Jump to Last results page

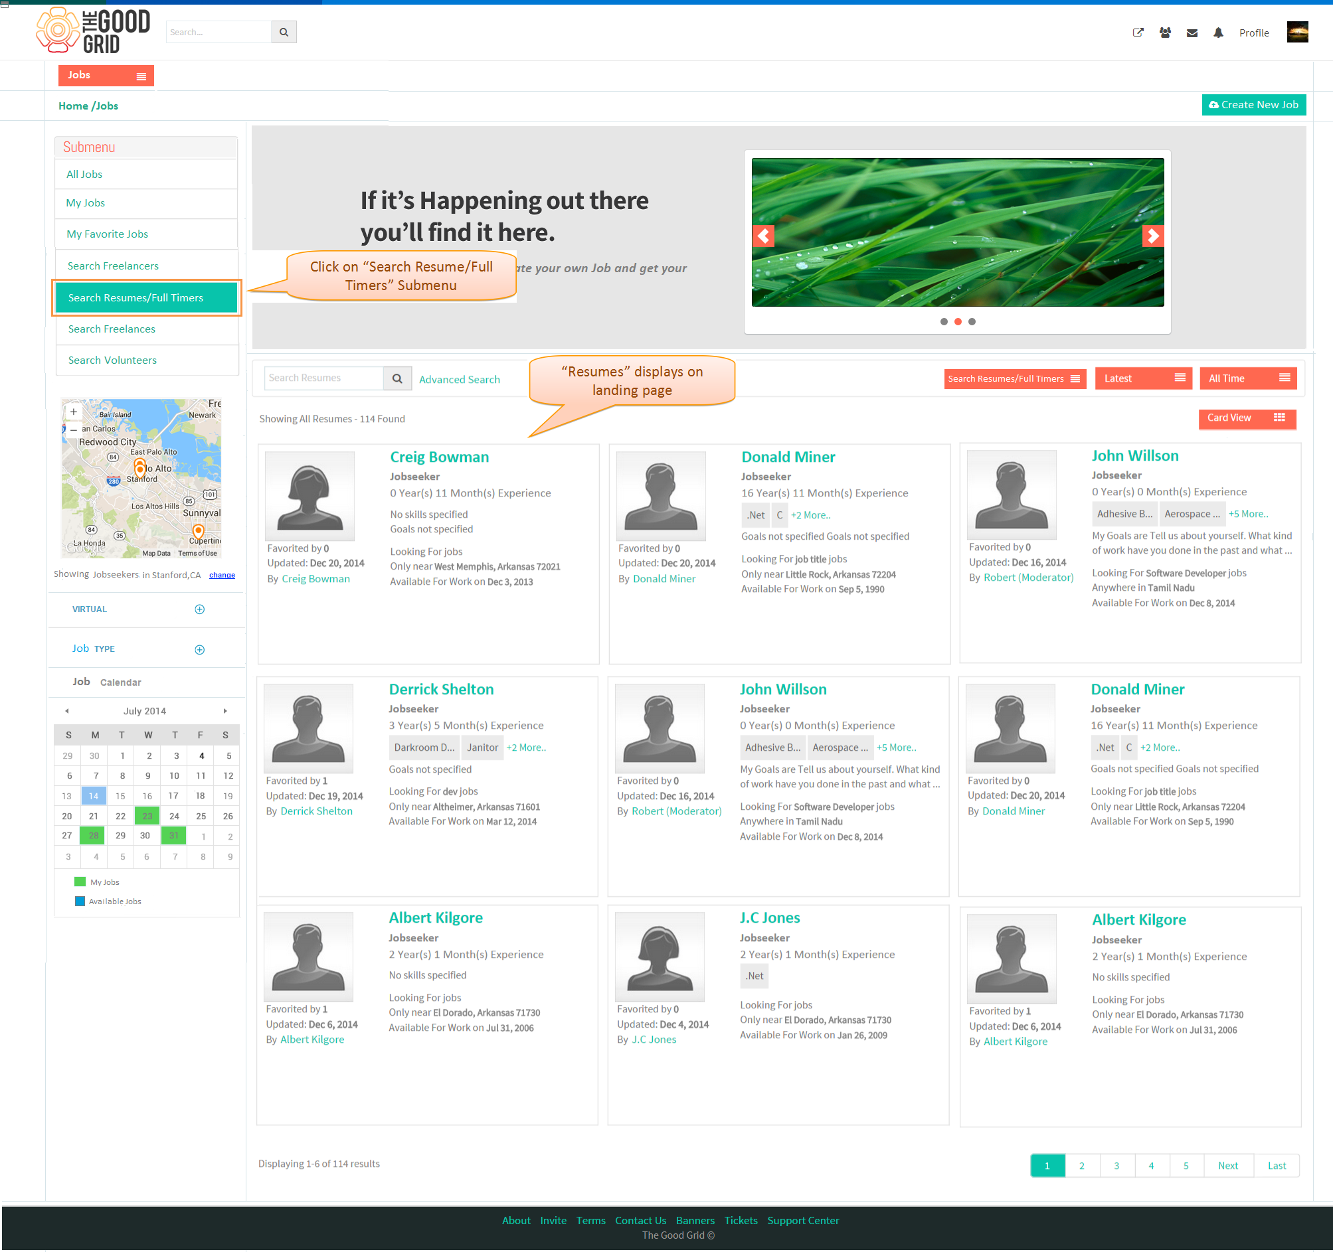coord(1276,1166)
